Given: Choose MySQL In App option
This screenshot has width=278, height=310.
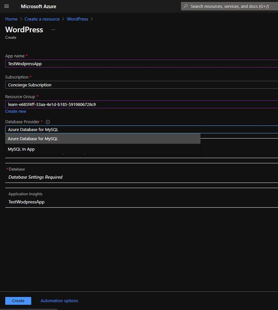Looking at the screenshot, I should click(x=103, y=149).
